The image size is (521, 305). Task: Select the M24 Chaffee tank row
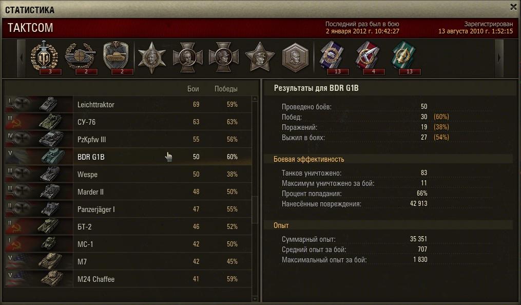coord(128,279)
